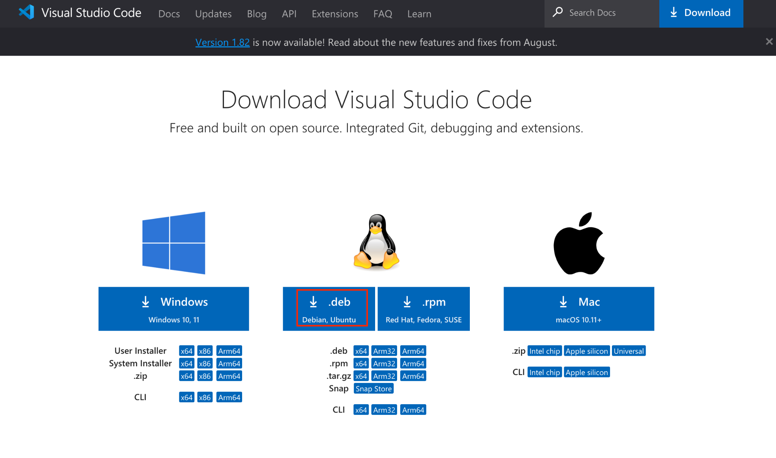This screenshot has height=458, width=776.
Task: Download Windows CLI x64
Action: coord(186,397)
